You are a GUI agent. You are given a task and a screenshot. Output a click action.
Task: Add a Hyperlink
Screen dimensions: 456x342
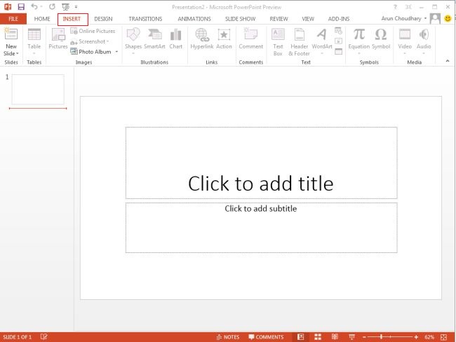click(x=202, y=39)
